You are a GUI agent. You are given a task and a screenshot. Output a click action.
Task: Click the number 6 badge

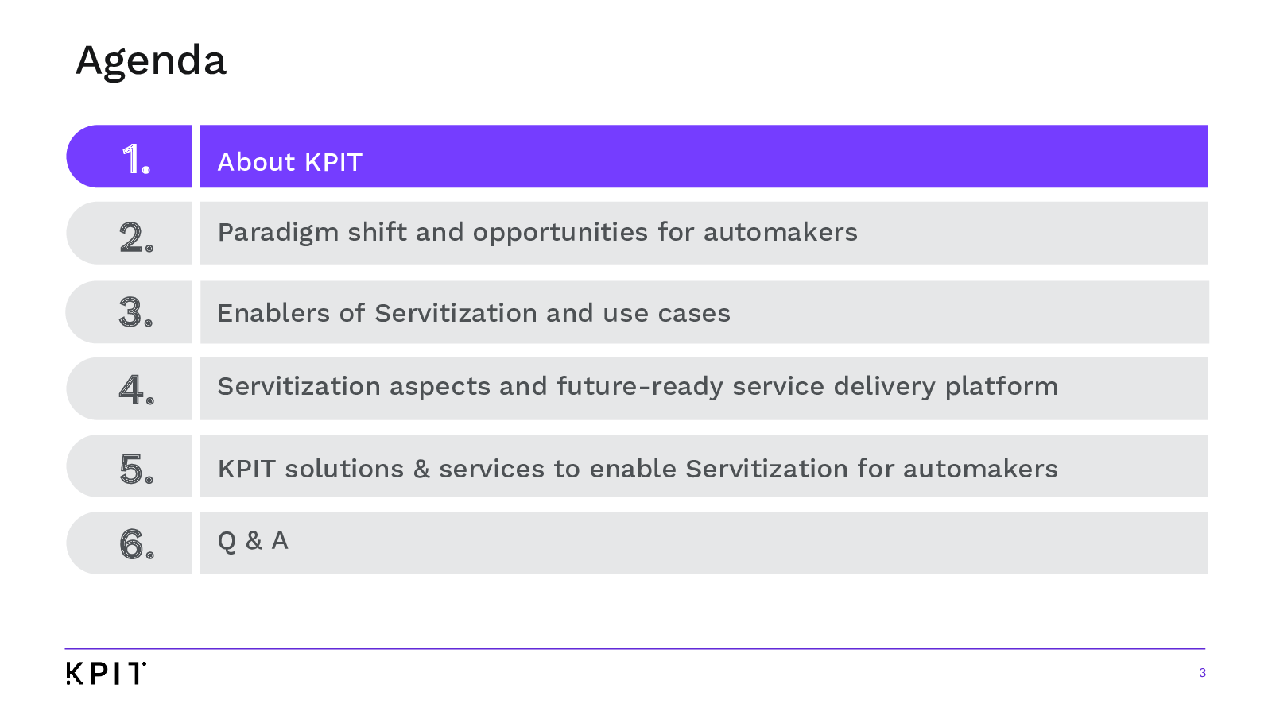(x=130, y=543)
